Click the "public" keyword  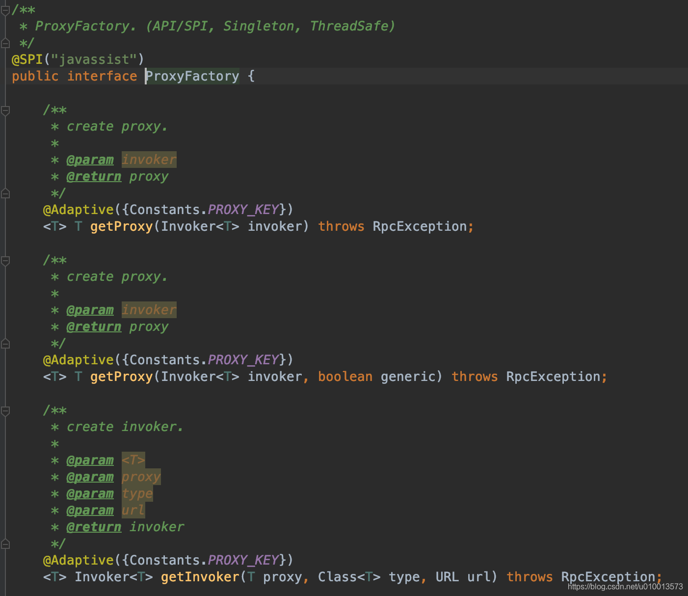tap(35, 76)
